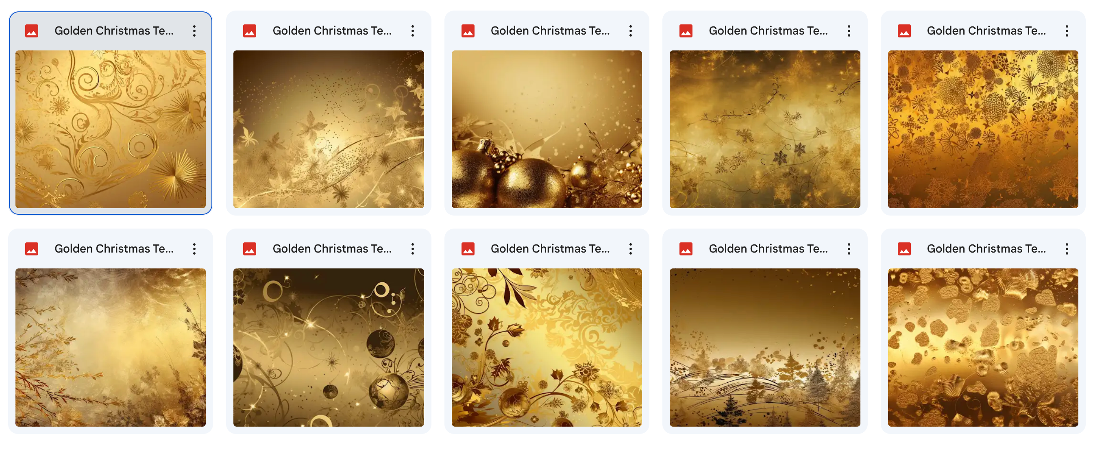This screenshot has height=449, width=1093.
Task: Click image type icon on embossed gold hearts file
Action: [904, 248]
